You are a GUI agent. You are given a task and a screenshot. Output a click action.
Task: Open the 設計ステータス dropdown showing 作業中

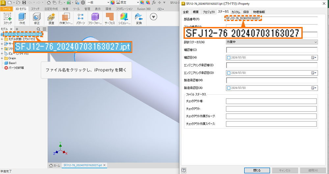click(x=271, y=42)
